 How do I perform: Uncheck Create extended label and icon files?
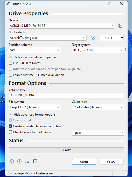point(10,126)
